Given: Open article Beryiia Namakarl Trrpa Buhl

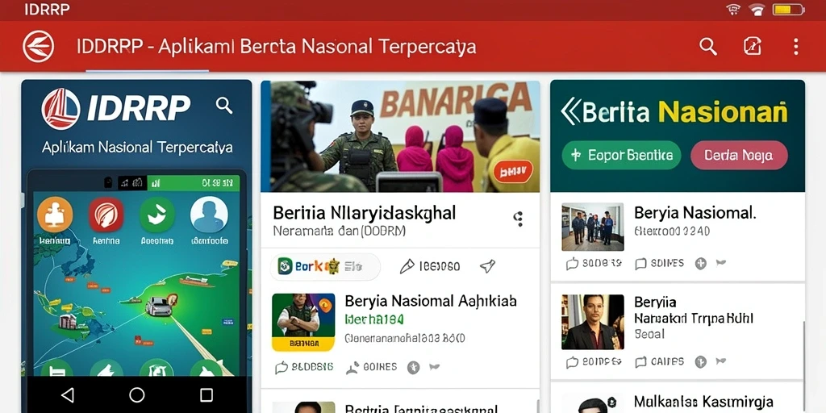Looking at the screenshot, I should coord(693,311).
